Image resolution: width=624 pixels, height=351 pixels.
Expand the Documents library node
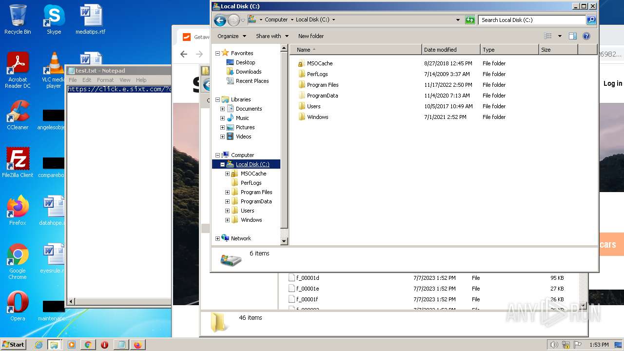point(222,109)
